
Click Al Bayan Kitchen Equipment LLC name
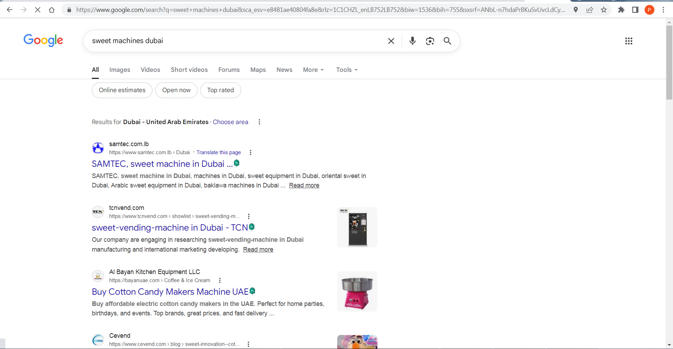coord(155,272)
